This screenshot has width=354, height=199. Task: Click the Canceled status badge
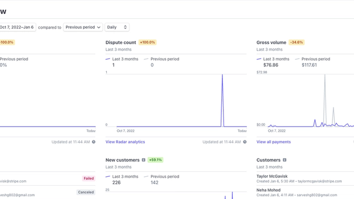86,192
